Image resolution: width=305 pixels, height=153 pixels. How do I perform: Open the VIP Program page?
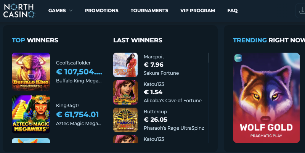point(197,11)
